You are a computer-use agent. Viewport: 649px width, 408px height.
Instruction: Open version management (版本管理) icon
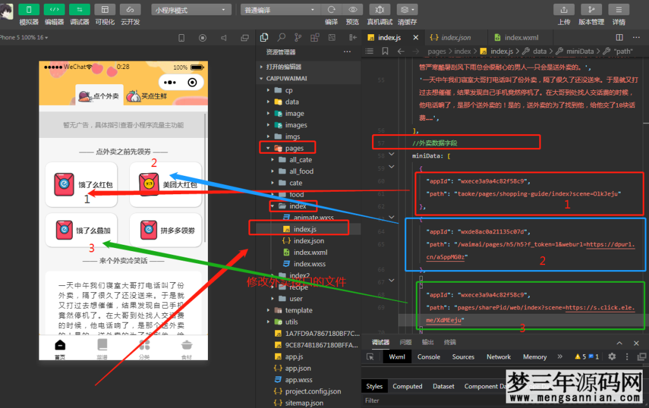click(x=591, y=9)
